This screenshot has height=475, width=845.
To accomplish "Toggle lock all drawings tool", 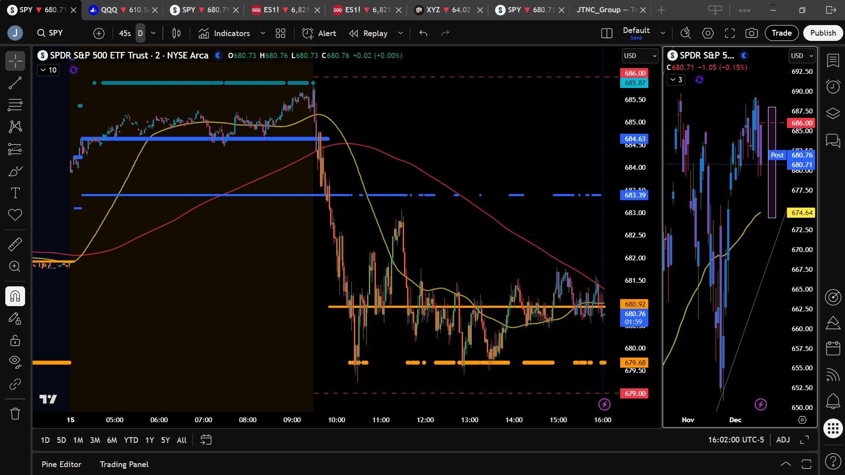I will [15, 340].
